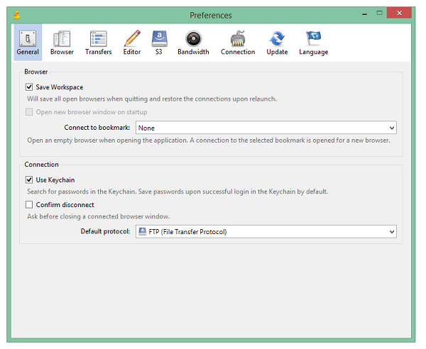Minimize the Preferences window
The image size is (426, 349).
[x=365, y=13]
